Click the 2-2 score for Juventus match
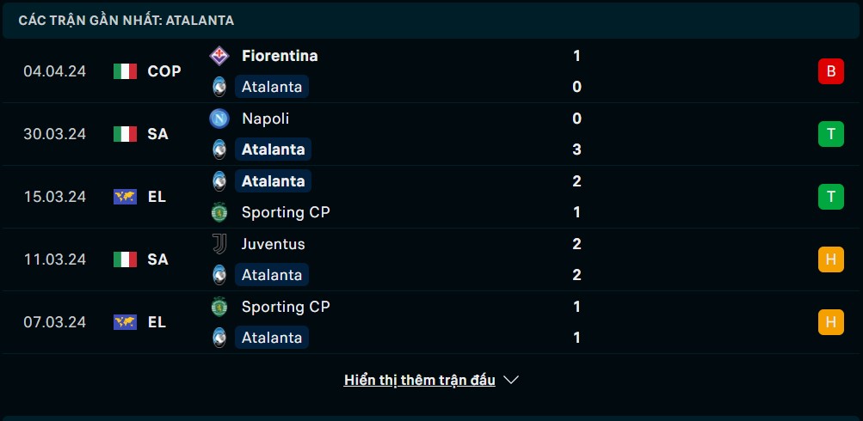The width and height of the screenshot is (863, 421). (x=576, y=259)
